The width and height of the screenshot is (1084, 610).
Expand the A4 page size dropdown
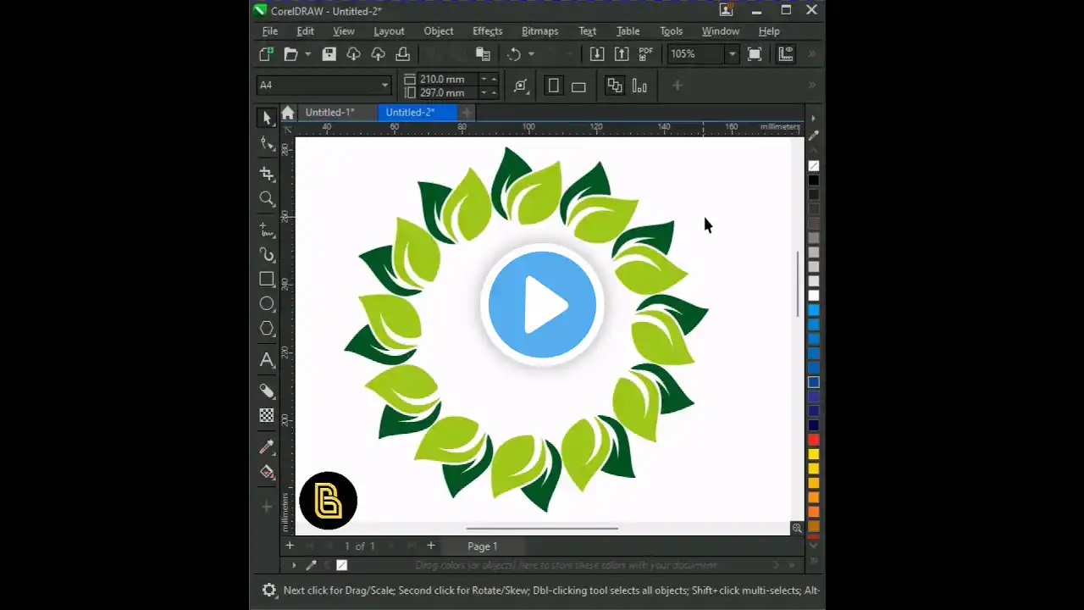384,86
